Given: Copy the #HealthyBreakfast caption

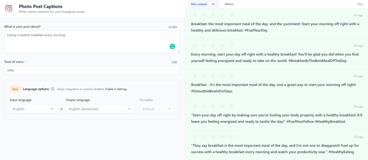Looking at the screenshot, I should tap(204, 106).
